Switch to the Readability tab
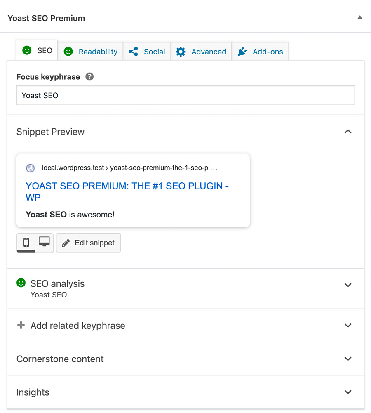Screen dimensions: 371x413 point(90,52)
